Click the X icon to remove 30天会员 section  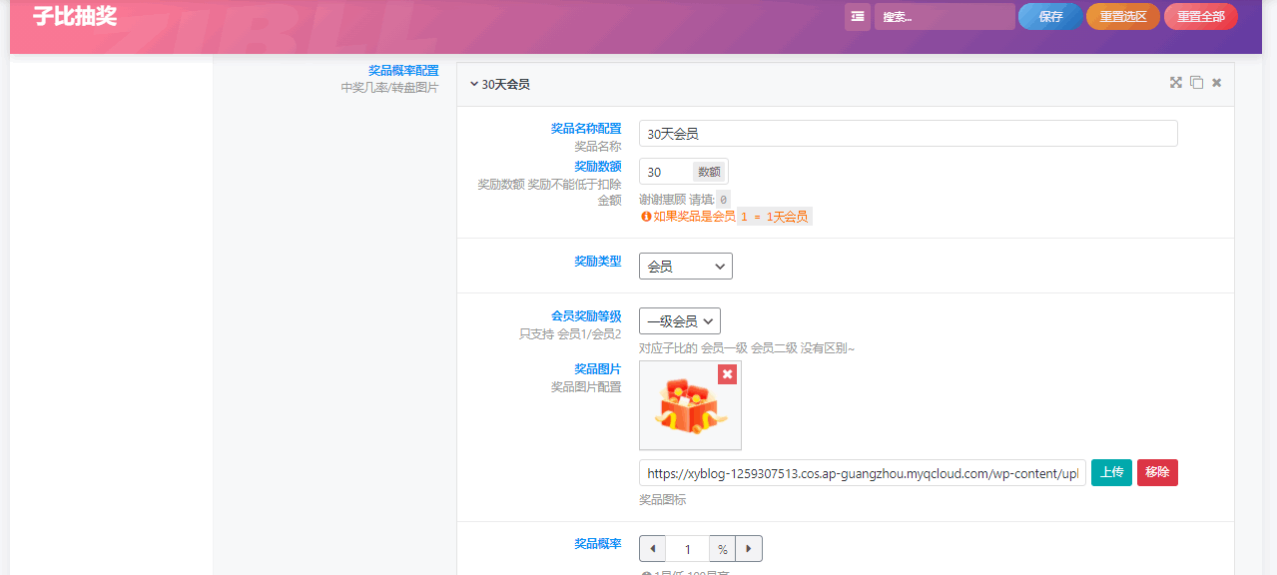point(1216,83)
